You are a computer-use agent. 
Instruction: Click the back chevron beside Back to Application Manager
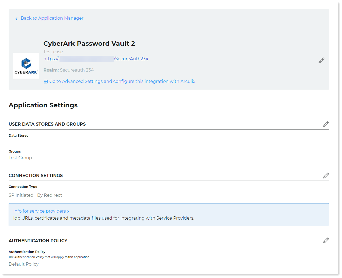[16, 18]
